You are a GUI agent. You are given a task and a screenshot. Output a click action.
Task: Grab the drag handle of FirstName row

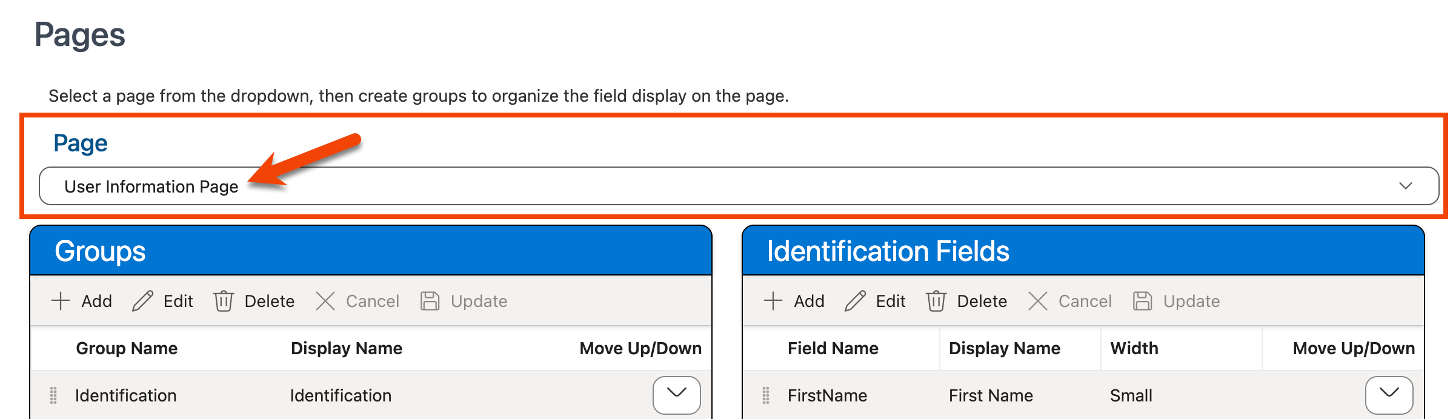point(766,395)
